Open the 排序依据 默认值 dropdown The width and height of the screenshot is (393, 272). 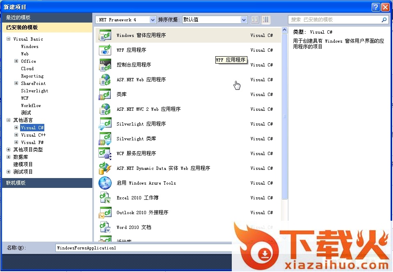tap(244, 20)
